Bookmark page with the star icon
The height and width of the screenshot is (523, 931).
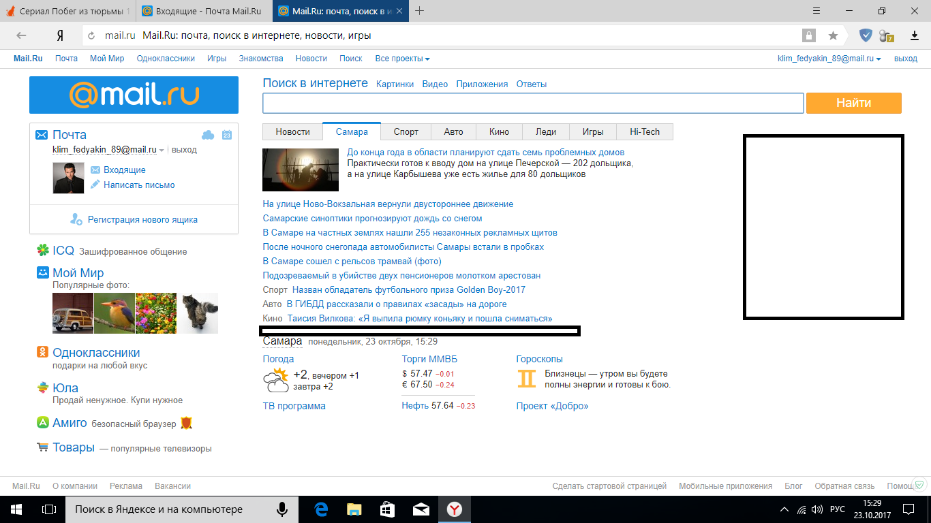[833, 35]
